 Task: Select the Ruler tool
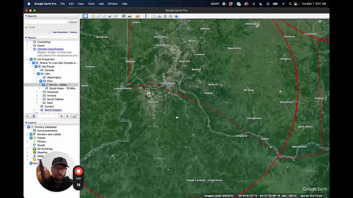[146, 16]
